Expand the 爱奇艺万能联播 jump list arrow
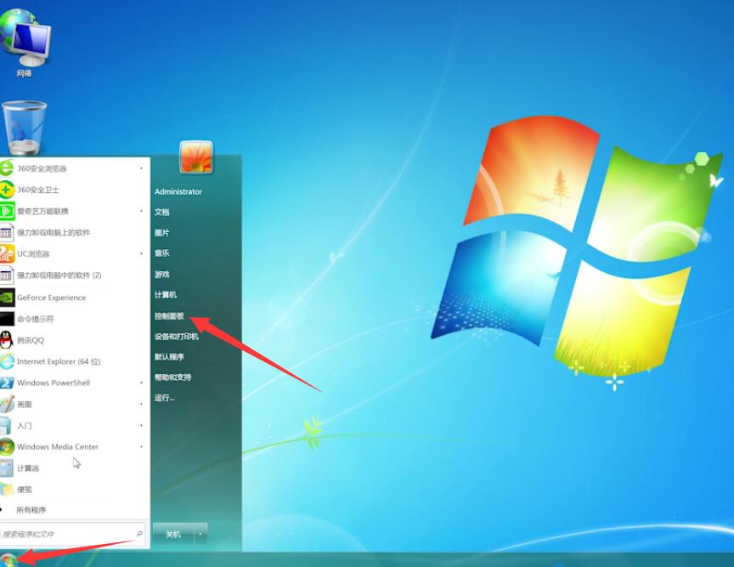The image size is (734, 567). tap(141, 212)
